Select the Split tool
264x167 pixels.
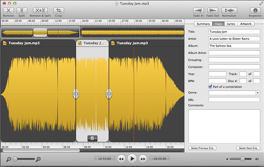pyautogui.click(x=22, y=10)
